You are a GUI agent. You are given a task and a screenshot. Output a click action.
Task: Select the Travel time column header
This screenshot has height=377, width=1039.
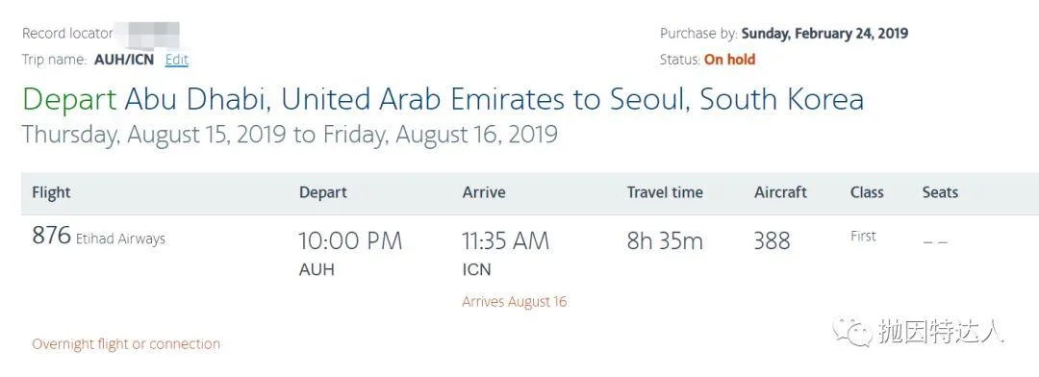point(665,192)
